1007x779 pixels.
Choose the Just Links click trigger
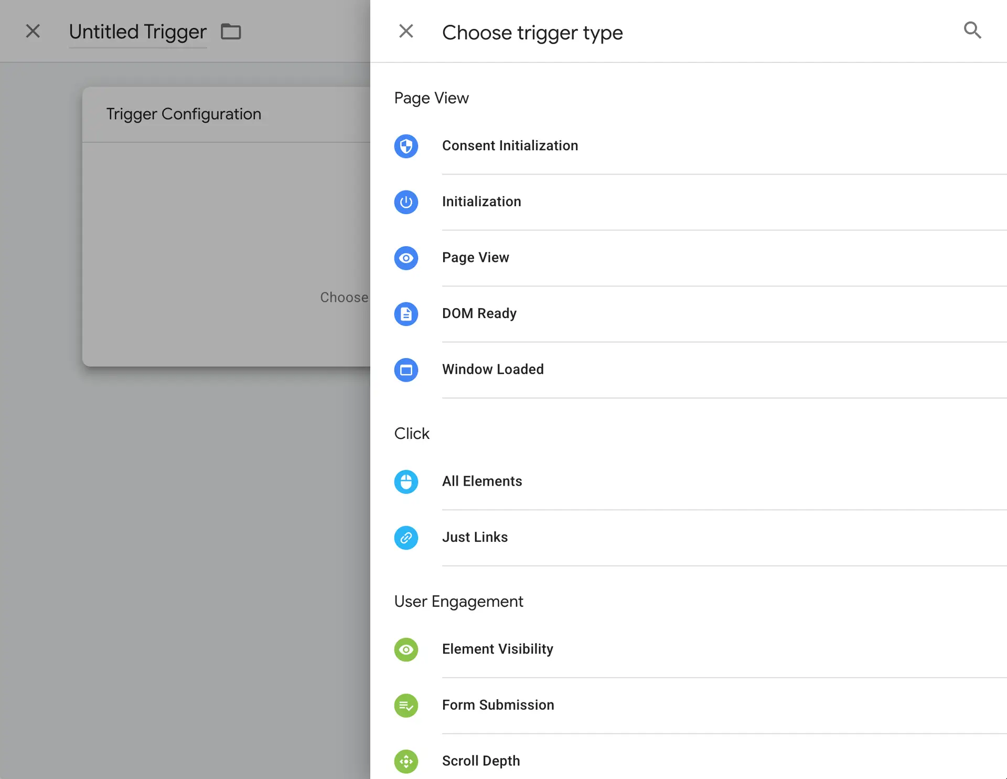tap(475, 538)
